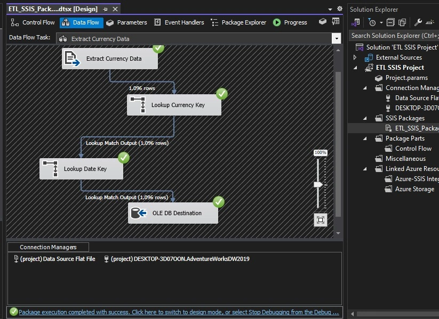The height and width of the screenshot is (319, 439).
Task: Collapse the ETL SSIS Project node
Action: (x=355, y=68)
